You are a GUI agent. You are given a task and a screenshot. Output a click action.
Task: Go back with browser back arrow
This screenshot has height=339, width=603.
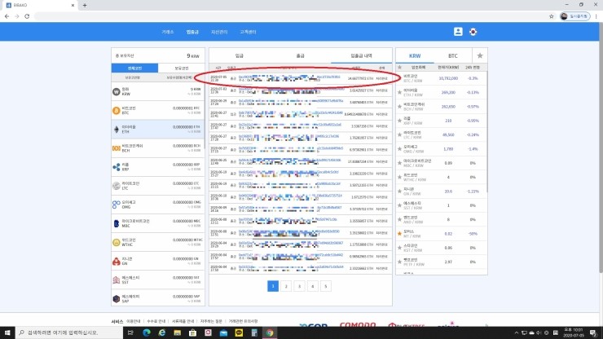7,16
